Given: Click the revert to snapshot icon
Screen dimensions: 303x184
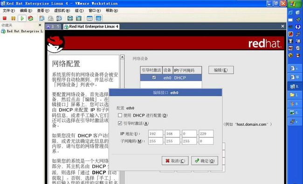Looking at the screenshot, I should (50, 18).
